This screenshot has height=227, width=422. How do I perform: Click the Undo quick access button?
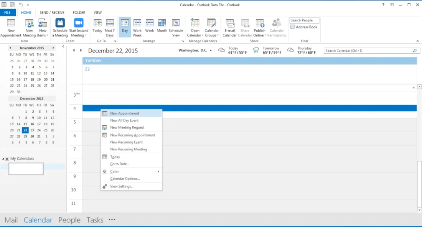pos(21,5)
